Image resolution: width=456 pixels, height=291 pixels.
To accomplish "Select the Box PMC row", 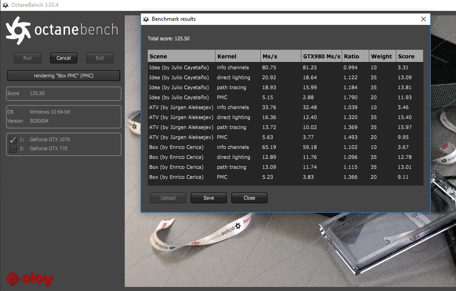I will 285,177.
